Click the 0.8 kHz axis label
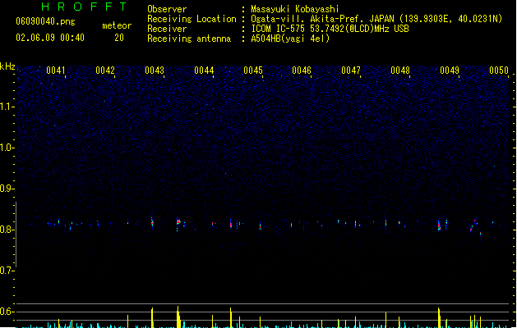Screen dimensions: 517x328 7,230
